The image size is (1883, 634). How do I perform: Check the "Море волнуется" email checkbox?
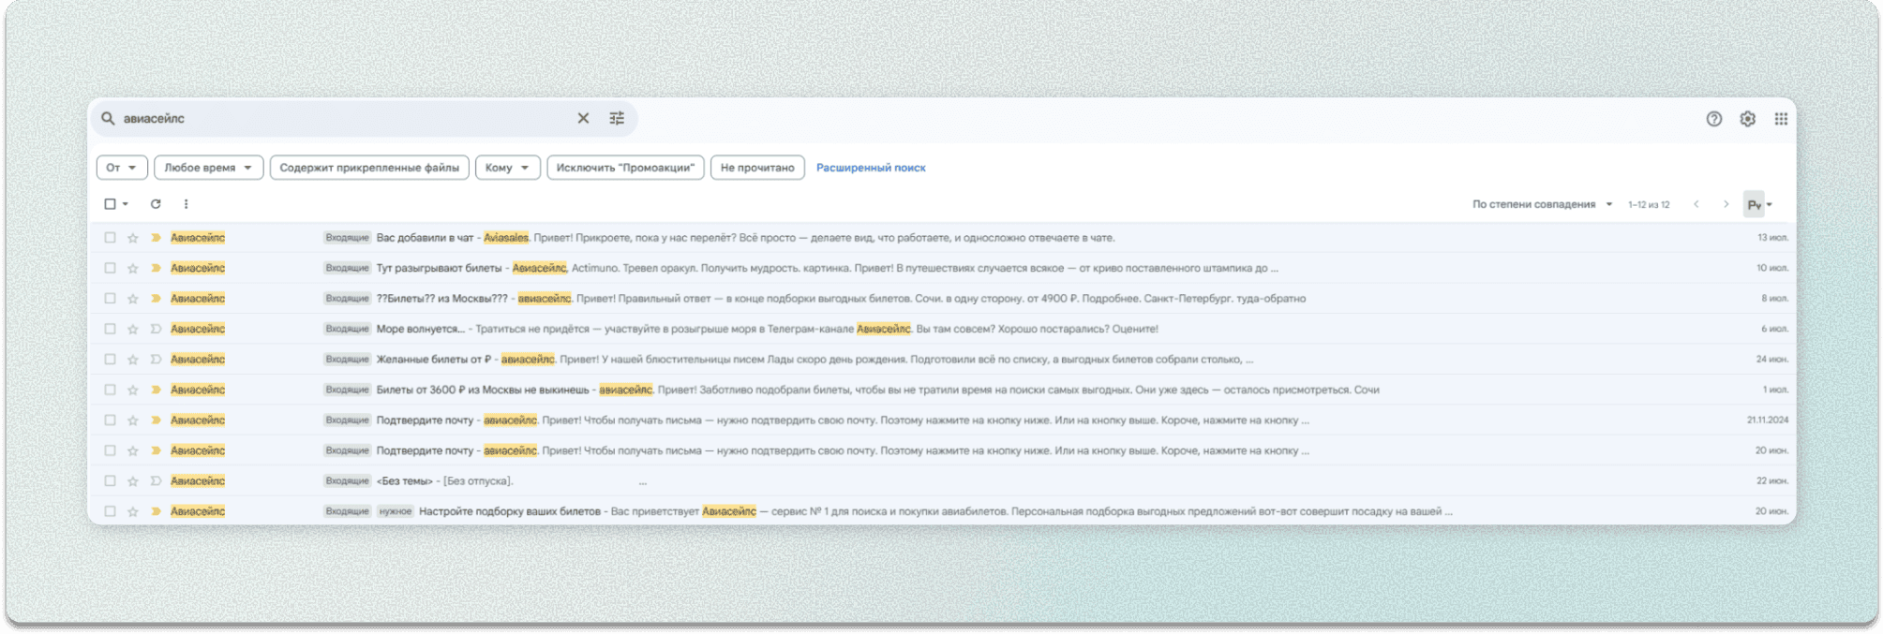point(110,329)
